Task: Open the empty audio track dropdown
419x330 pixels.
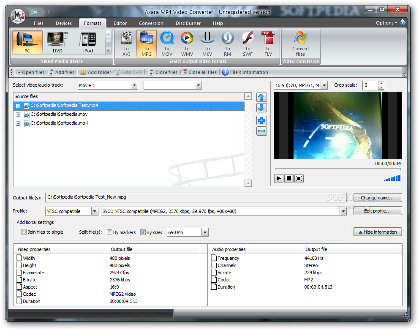Action: [198, 85]
